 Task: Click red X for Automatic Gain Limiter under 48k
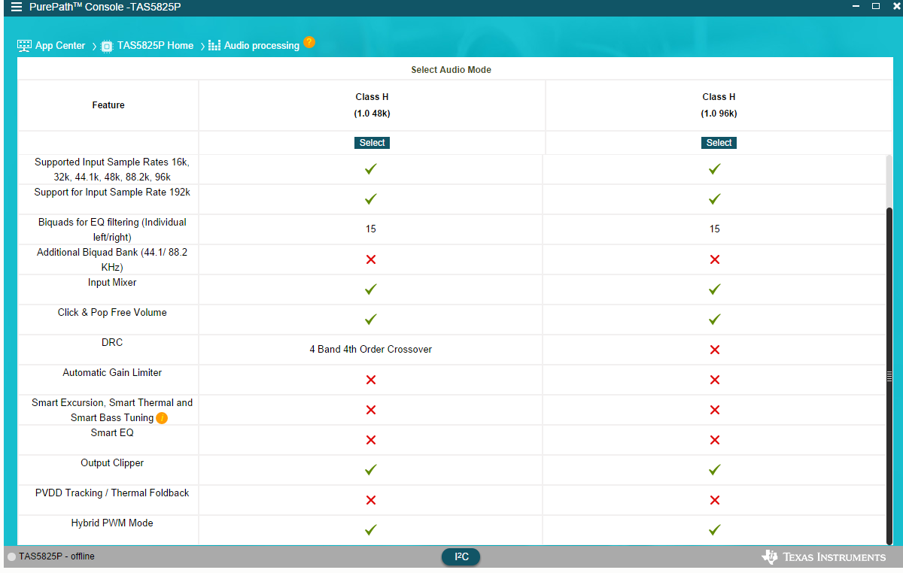point(370,380)
